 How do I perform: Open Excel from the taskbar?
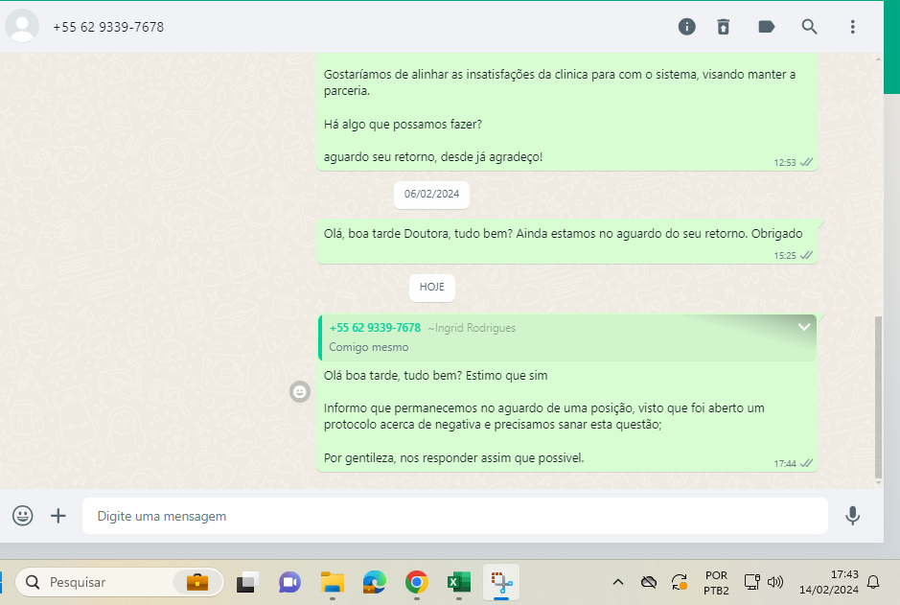click(458, 582)
